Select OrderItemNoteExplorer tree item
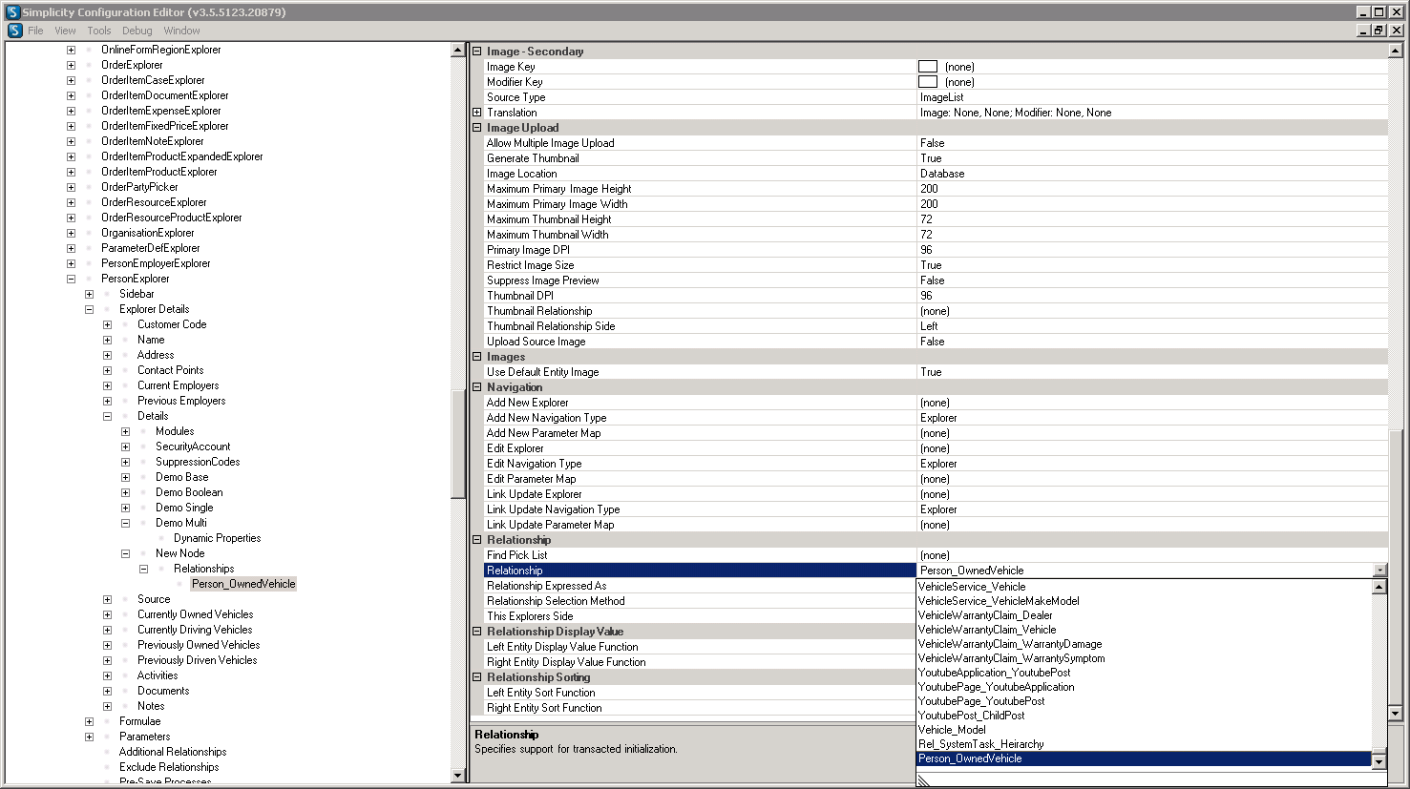The image size is (1410, 789). click(x=153, y=141)
